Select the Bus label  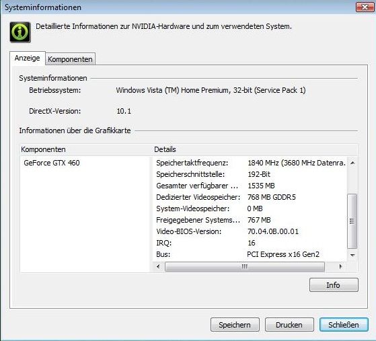[x=163, y=254]
